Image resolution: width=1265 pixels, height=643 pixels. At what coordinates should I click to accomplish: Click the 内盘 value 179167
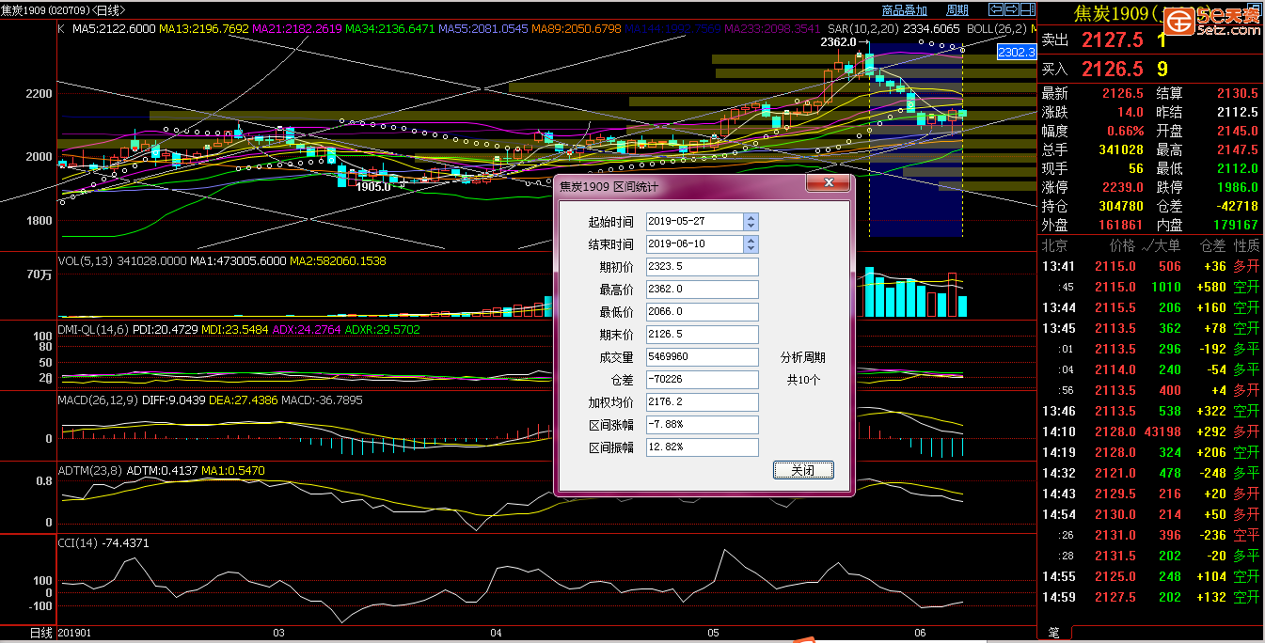tap(1234, 225)
